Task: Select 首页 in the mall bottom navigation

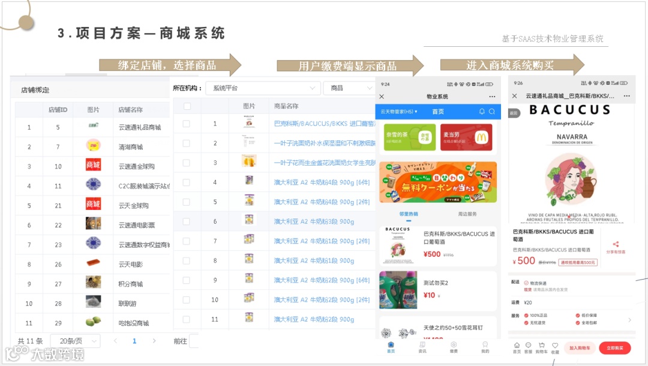Action: (x=391, y=347)
